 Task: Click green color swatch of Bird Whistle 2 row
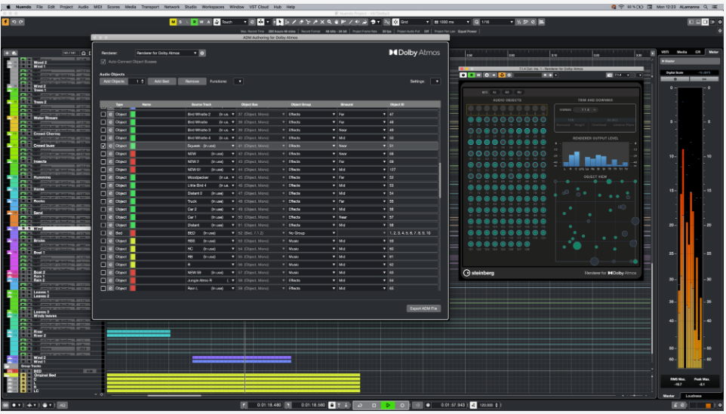133,115
